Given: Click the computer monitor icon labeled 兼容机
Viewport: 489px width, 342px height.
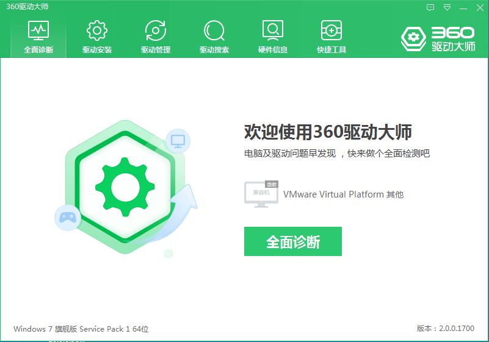Looking at the screenshot, I should point(261,194).
